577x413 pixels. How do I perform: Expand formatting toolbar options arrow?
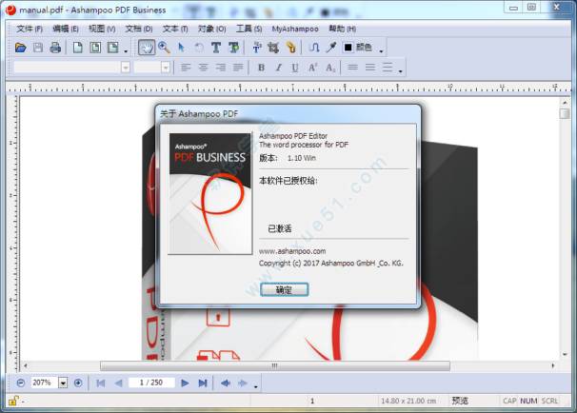click(400, 71)
